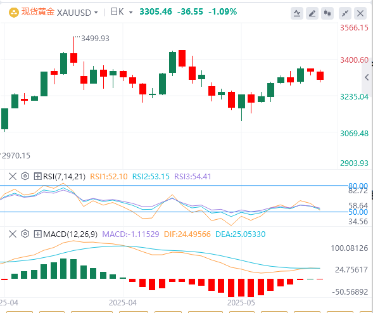
Task: Remove the MACD indicator panel
Action: 13,234
